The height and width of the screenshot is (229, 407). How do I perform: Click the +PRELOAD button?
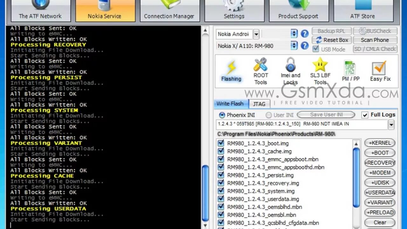[380, 212]
